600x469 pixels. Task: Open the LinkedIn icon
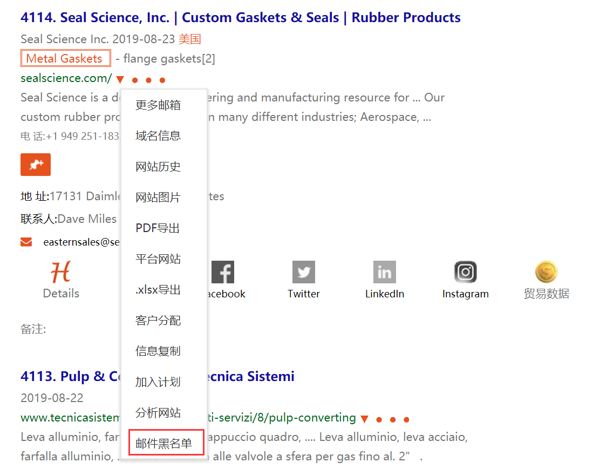point(385,272)
